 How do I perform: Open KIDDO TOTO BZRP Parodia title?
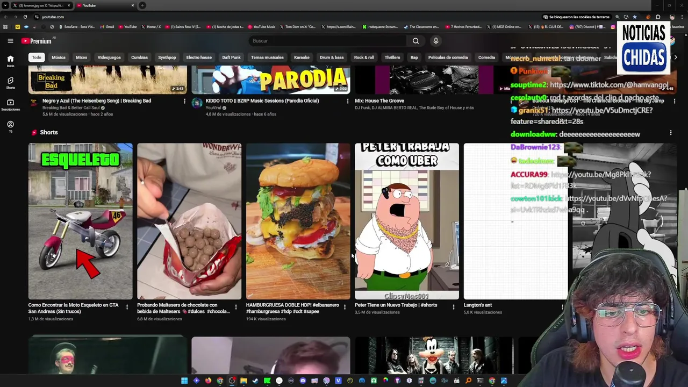(x=262, y=101)
